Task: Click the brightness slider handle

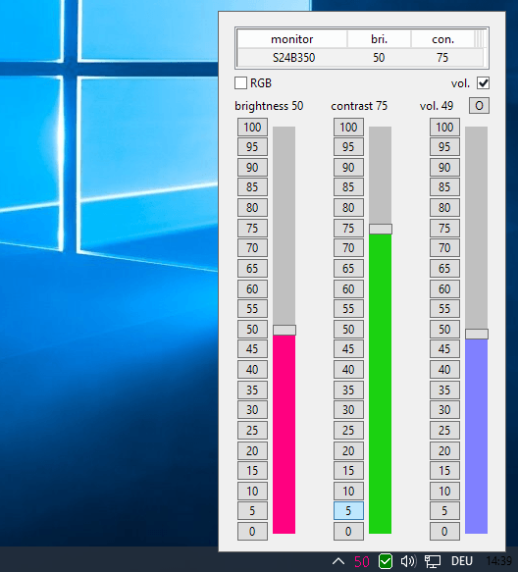Action: pyautogui.click(x=285, y=330)
